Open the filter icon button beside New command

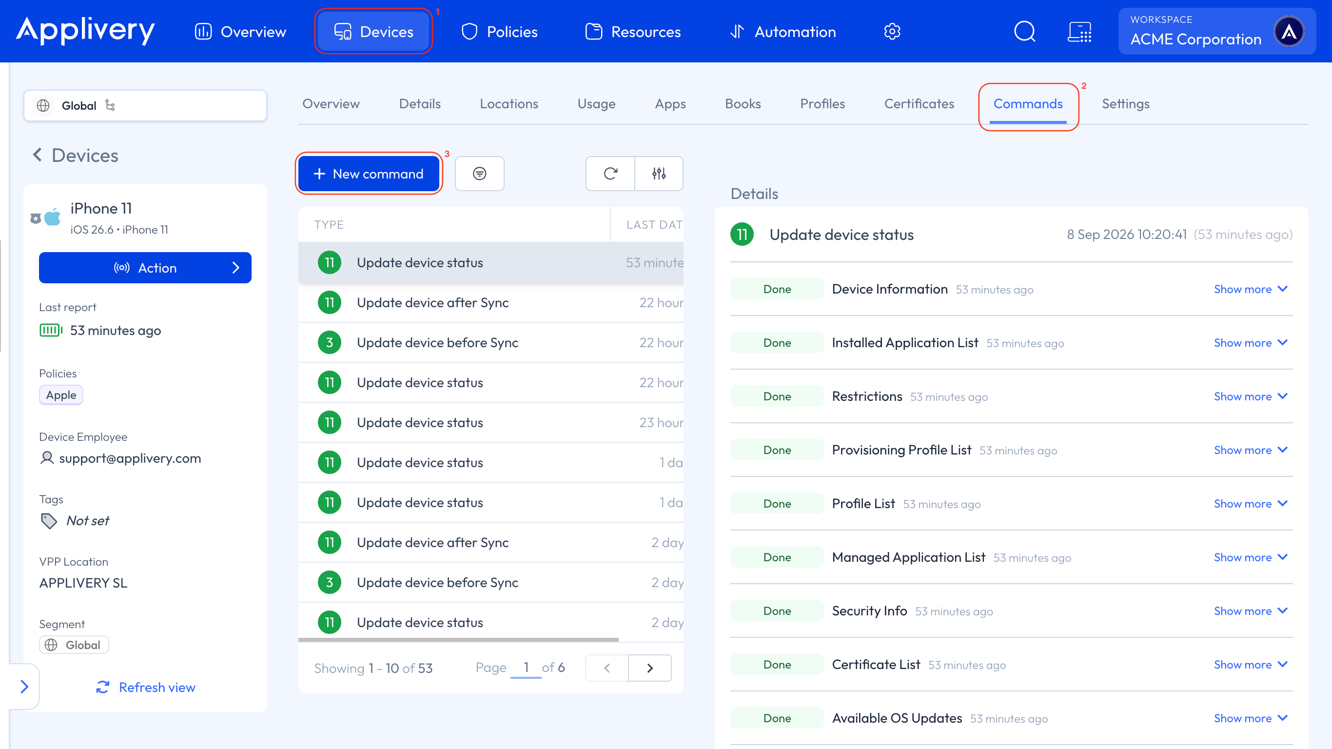479,174
